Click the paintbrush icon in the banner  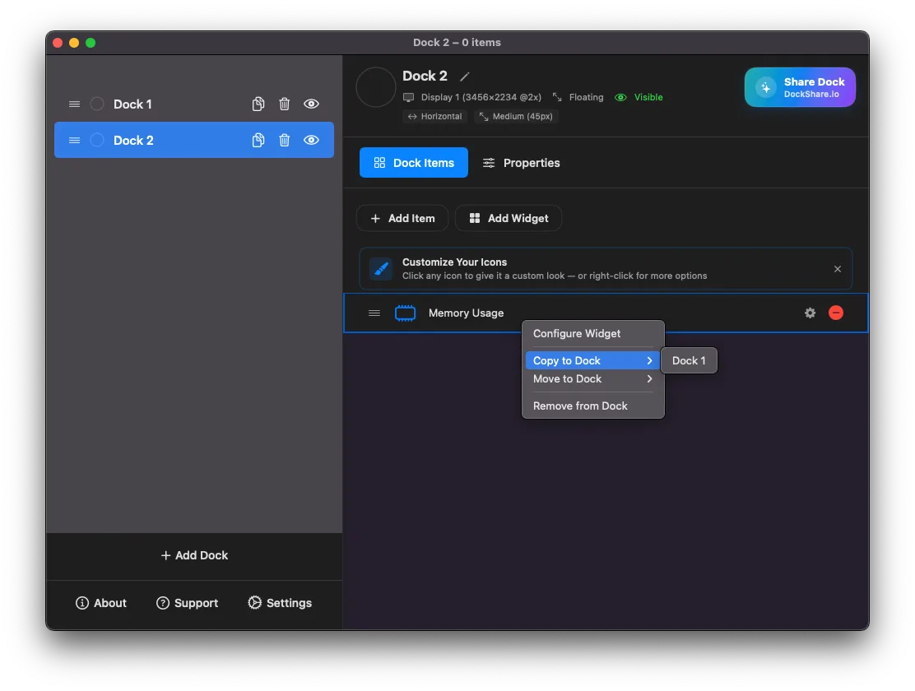(381, 269)
